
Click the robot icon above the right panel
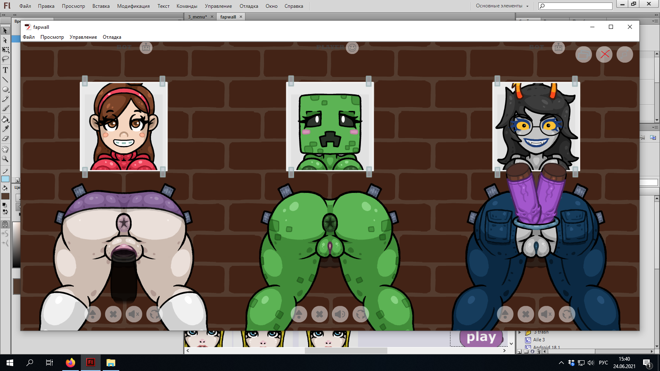click(x=559, y=48)
